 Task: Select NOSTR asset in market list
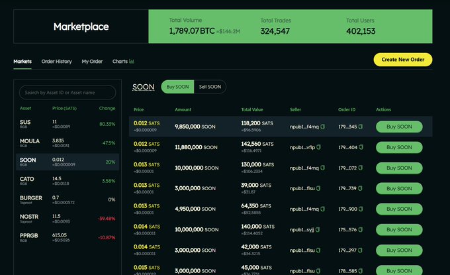coord(67,219)
